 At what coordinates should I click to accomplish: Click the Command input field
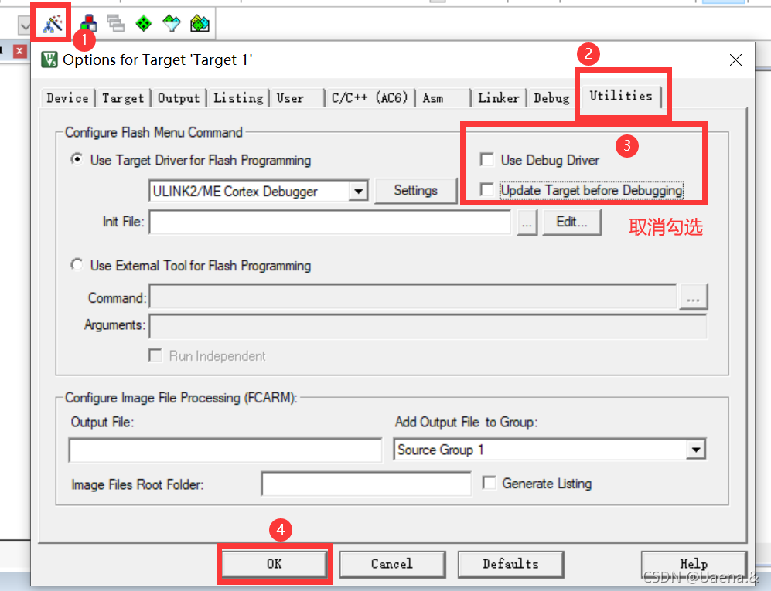point(412,296)
